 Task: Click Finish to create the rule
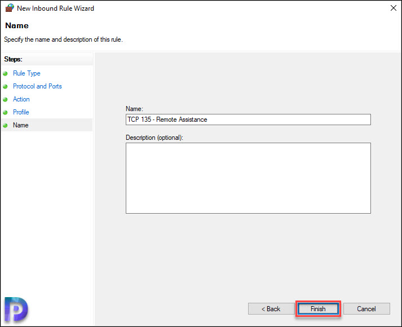click(x=318, y=309)
